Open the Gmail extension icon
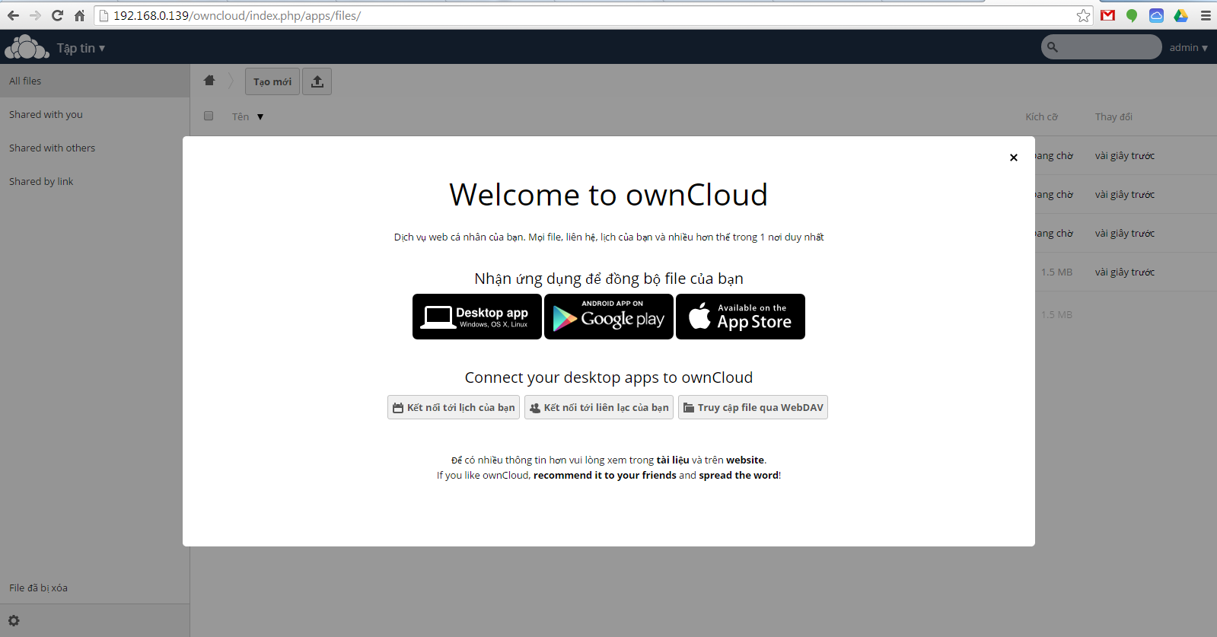The height and width of the screenshot is (637, 1217). click(1107, 15)
